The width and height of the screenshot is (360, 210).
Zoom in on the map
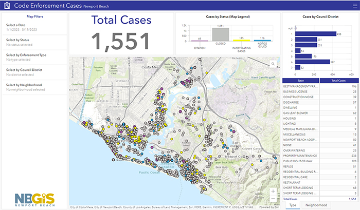[x=273, y=192]
